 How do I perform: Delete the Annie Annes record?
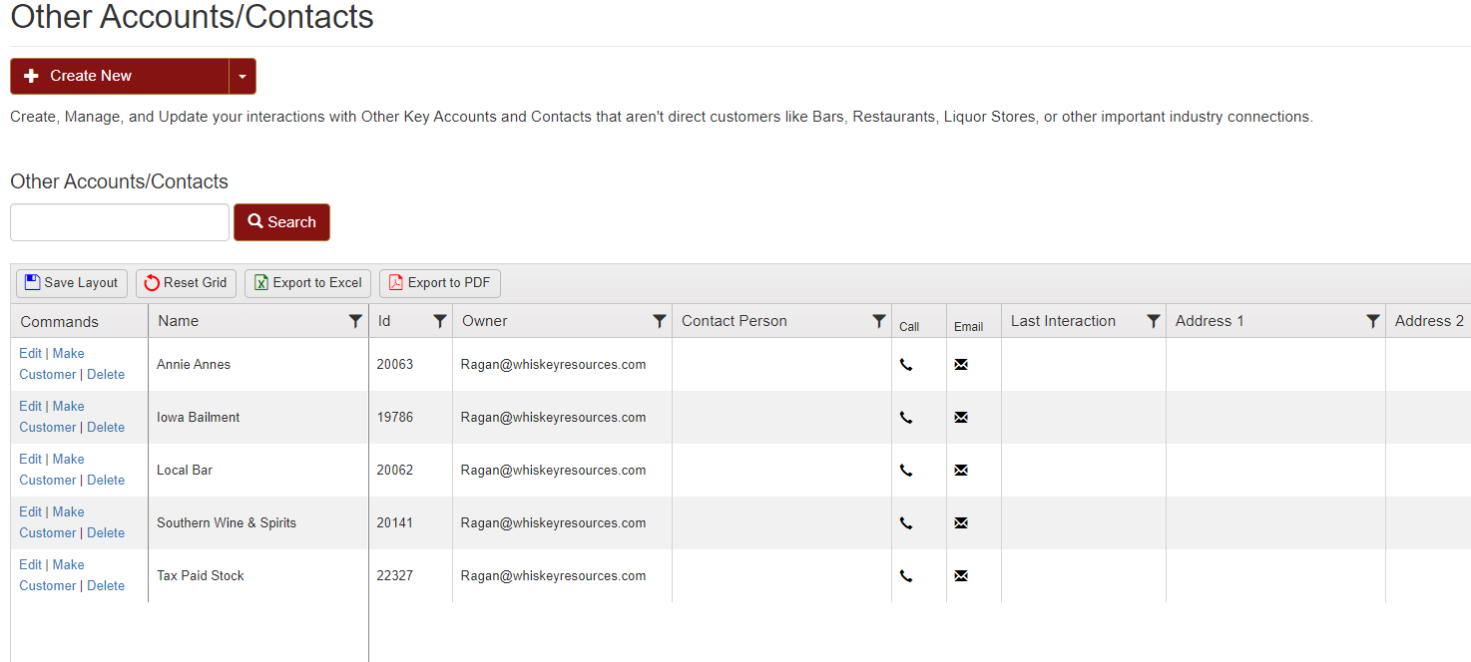tap(106, 375)
